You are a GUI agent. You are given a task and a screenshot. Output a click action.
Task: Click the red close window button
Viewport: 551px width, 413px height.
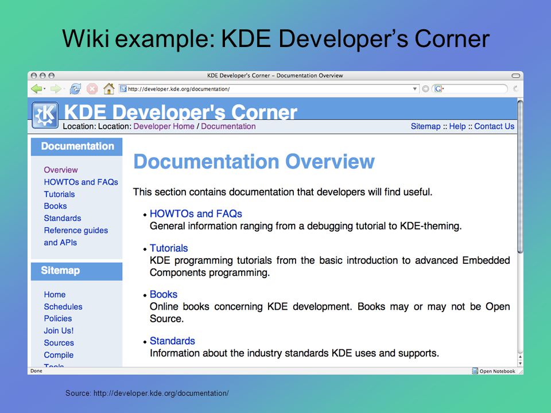click(x=34, y=76)
